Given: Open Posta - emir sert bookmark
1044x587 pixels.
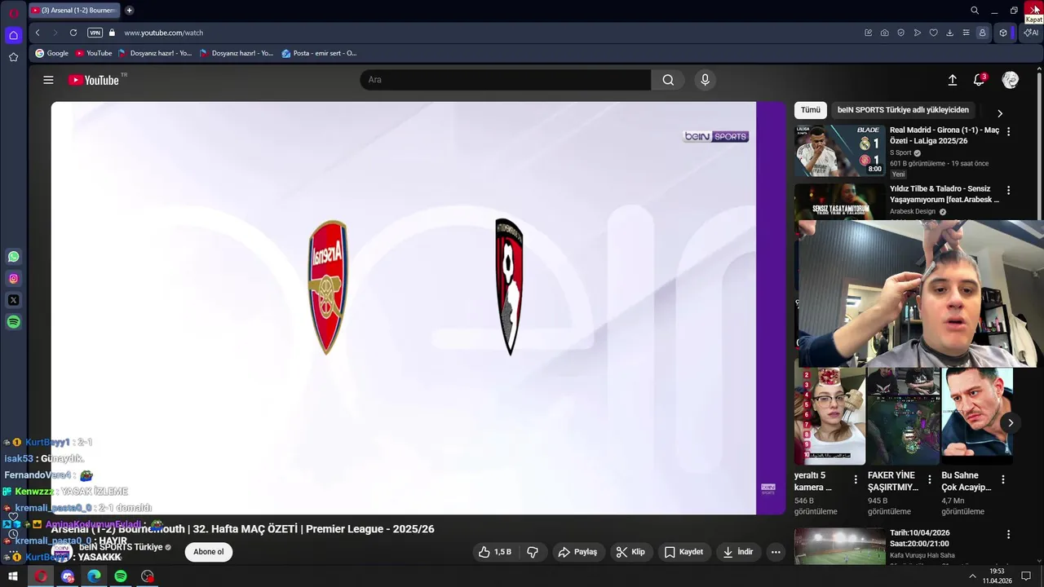Looking at the screenshot, I should coord(319,53).
